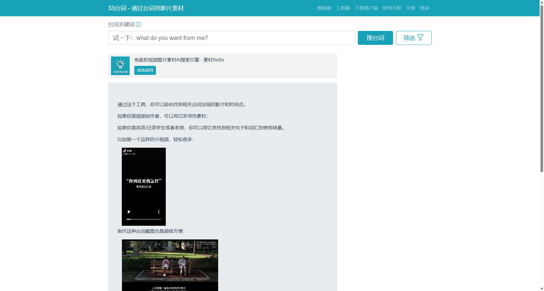544x291 pixels.
Task: Click the 33台词 site title link
Action: tap(146, 8)
